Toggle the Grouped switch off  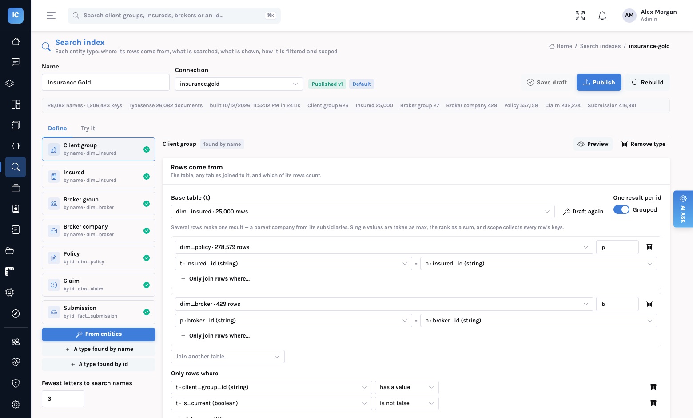click(x=621, y=210)
